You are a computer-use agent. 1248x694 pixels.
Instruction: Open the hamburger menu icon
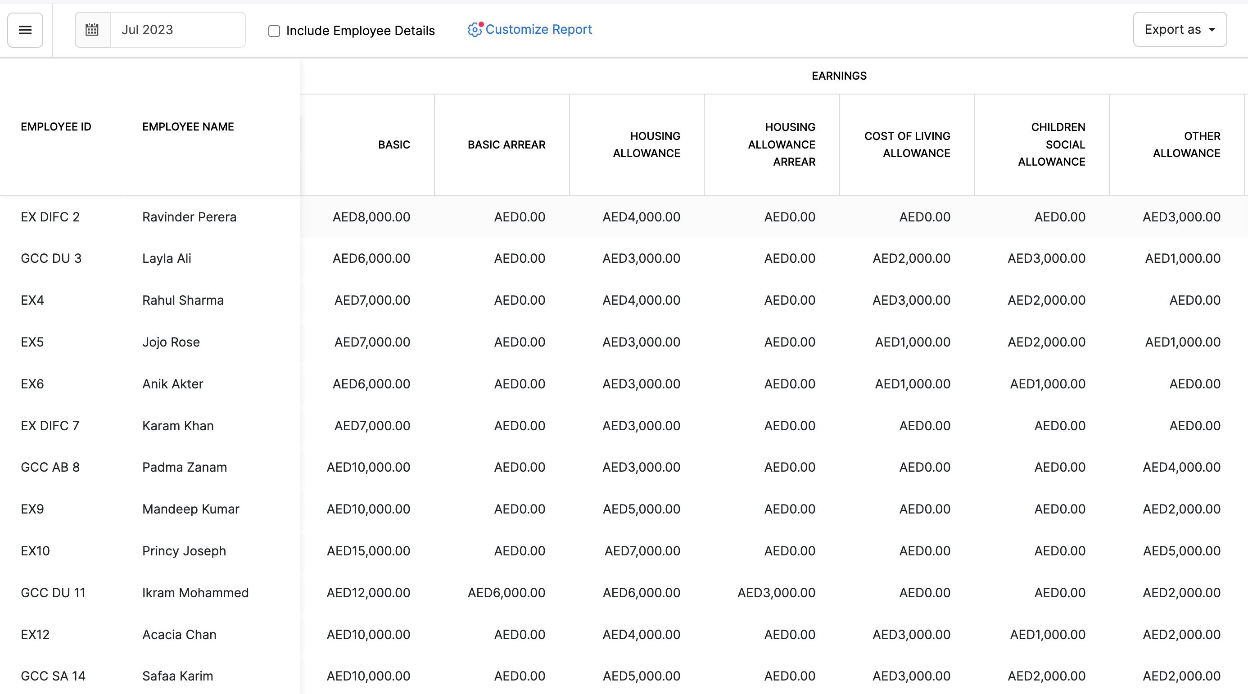coord(25,30)
